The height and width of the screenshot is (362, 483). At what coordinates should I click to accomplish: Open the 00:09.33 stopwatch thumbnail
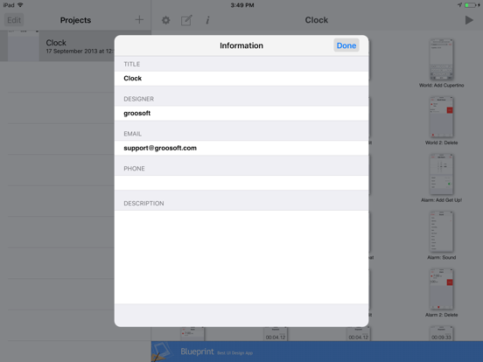tap(441, 334)
